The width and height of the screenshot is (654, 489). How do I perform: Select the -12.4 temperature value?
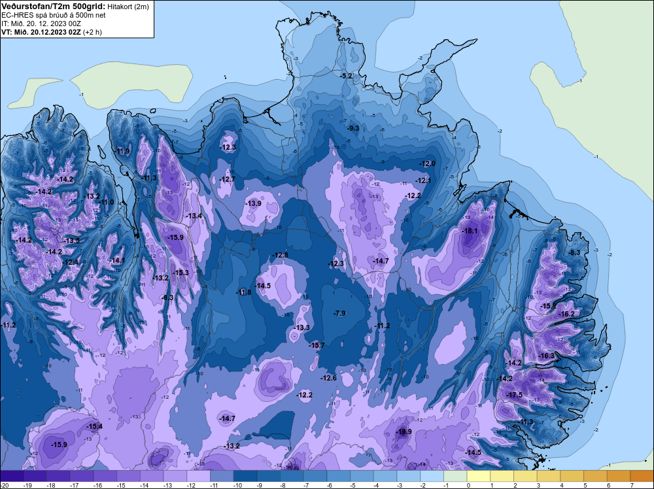pyautogui.click(x=71, y=262)
